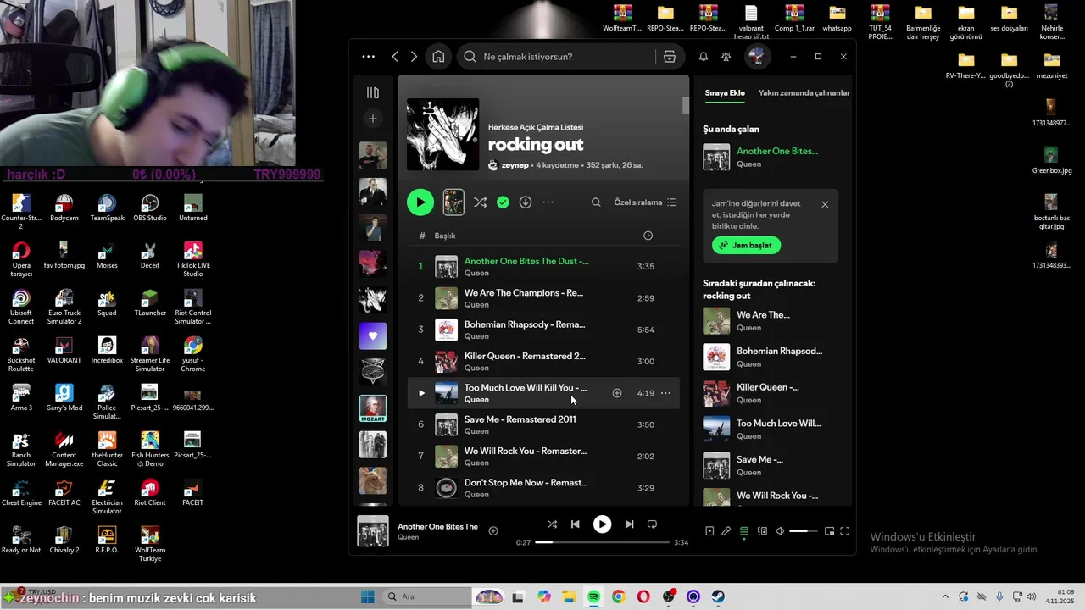Switch to Yakın zamanda çalınanlar tab
This screenshot has height=610, width=1085.
(804, 93)
